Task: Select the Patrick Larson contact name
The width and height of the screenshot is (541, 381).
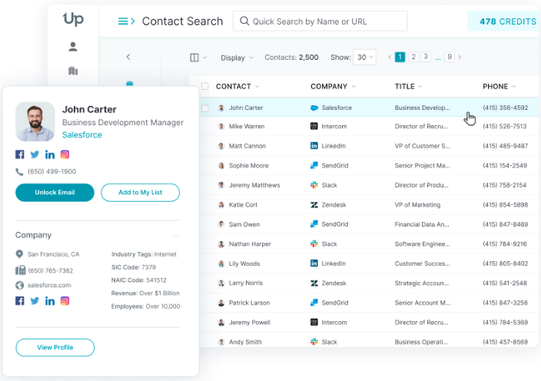Action: click(249, 303)
